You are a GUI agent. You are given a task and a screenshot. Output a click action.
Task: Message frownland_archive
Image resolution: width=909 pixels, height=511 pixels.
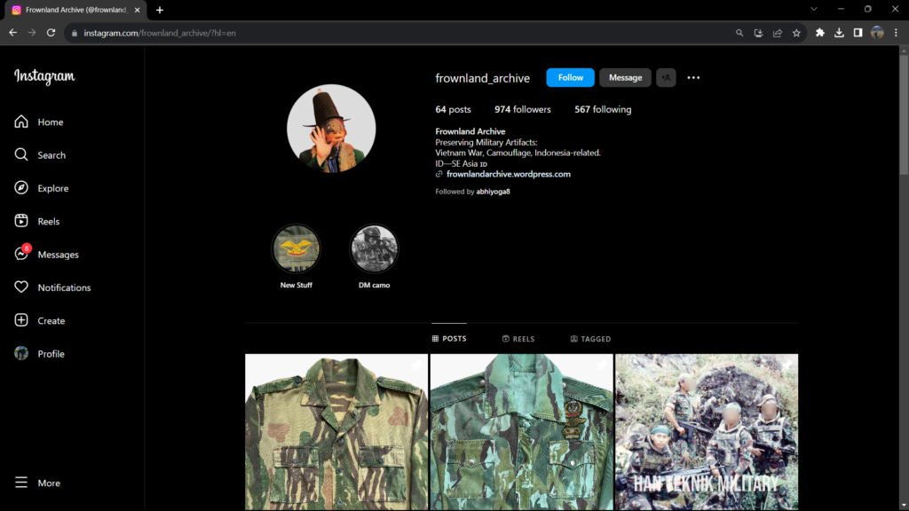click(x=625, y=78)
